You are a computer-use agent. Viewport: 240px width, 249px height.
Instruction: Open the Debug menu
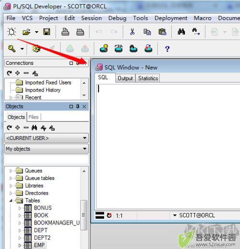pos(118,18)
